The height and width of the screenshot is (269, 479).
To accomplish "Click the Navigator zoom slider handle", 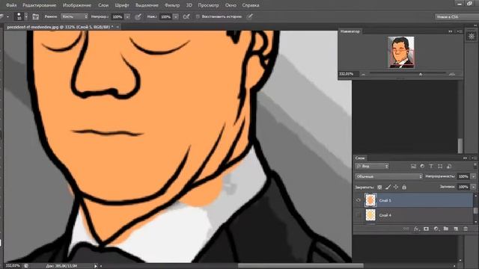I will 421,74.
